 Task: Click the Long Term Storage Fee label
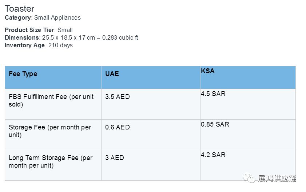tap(51, 161)
